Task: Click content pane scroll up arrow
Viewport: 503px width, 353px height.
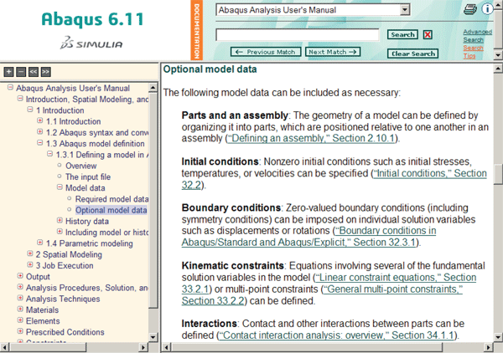Action: 498,68
